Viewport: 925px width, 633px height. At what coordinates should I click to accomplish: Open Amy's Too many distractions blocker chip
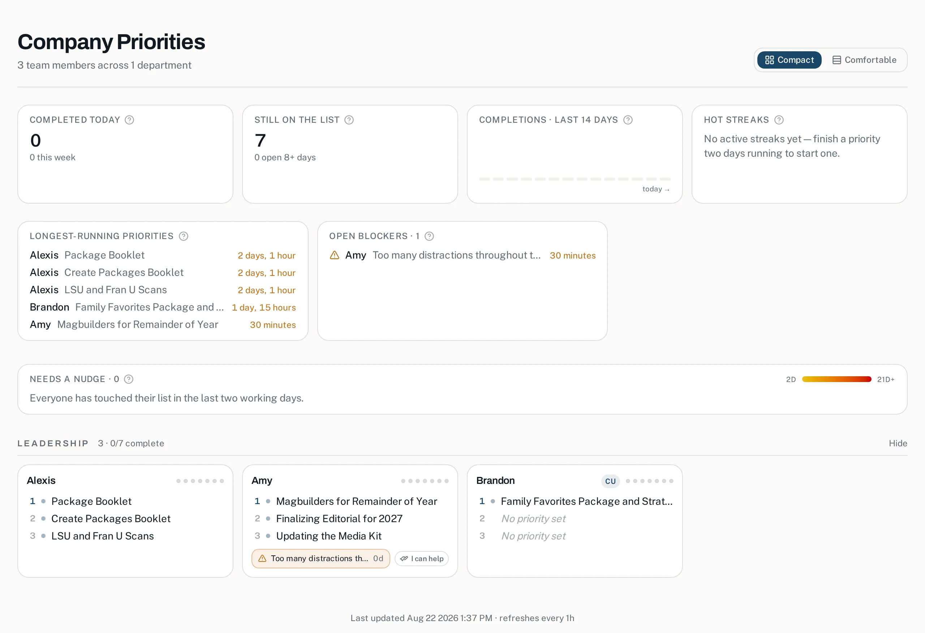[x=321, y=559]
